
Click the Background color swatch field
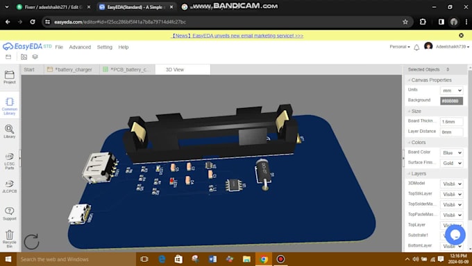point(452,100)
